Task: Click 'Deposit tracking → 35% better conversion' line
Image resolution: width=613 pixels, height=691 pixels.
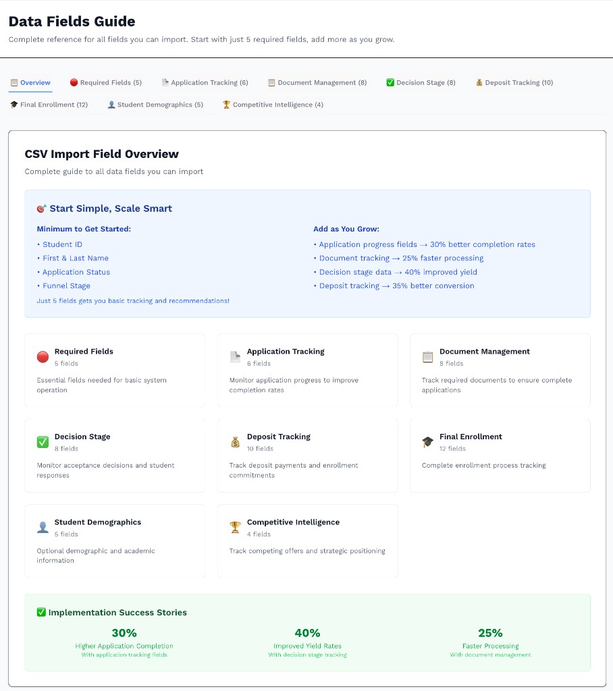Action: point(394,285)
